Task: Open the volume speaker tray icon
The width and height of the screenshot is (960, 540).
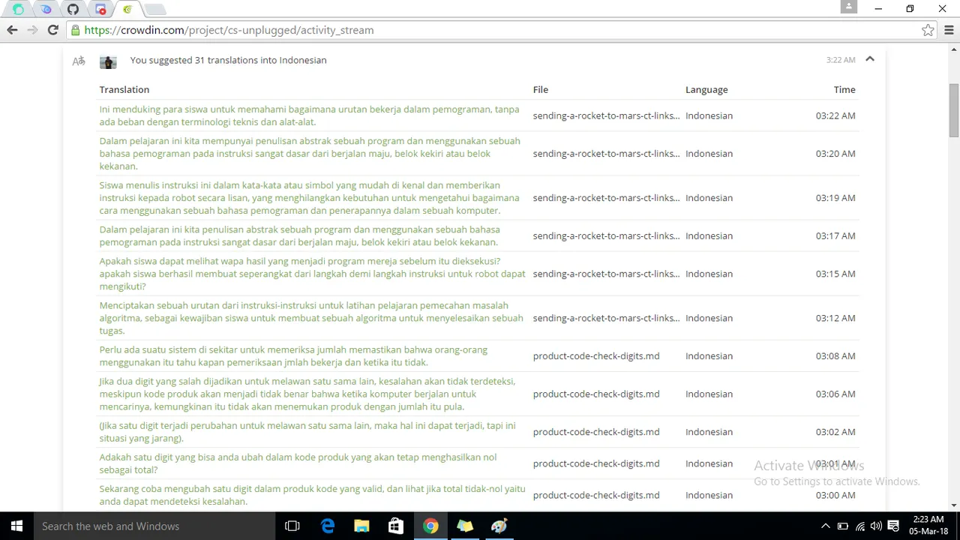Action: click(x=876, y=526)
